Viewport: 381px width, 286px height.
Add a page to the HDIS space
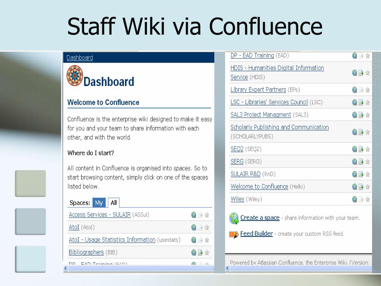[x=361, y=73]
